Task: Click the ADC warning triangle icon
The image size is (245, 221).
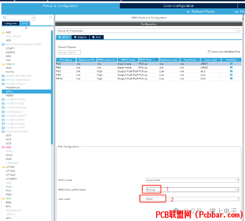Action: 4,32
